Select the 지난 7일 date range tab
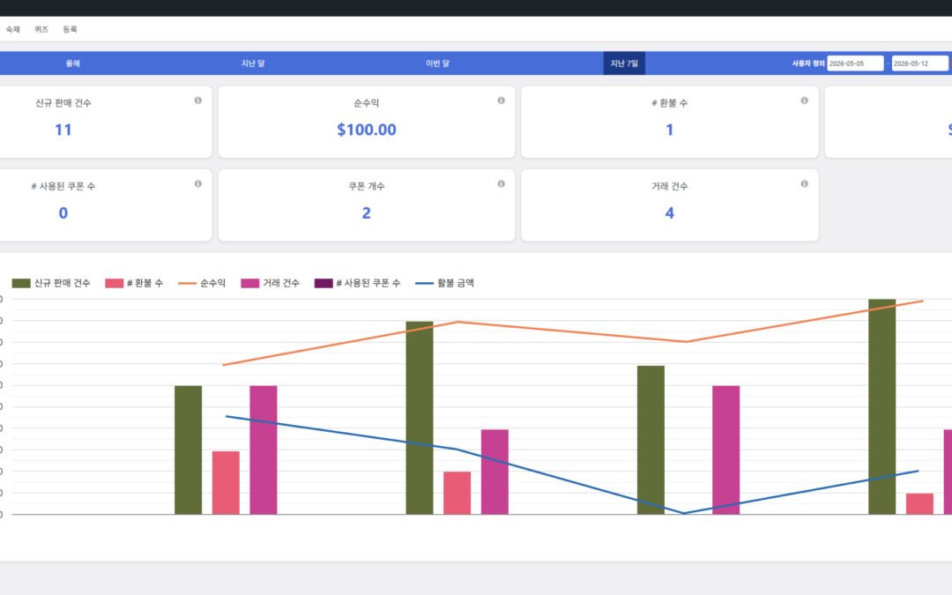The image size is (952, 595). click(624, 63)
